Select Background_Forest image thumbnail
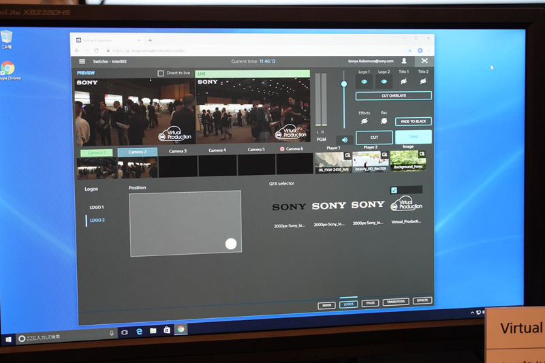Image resolution: width=545 pixels, height=363 pixels. [x=407, y=161]
